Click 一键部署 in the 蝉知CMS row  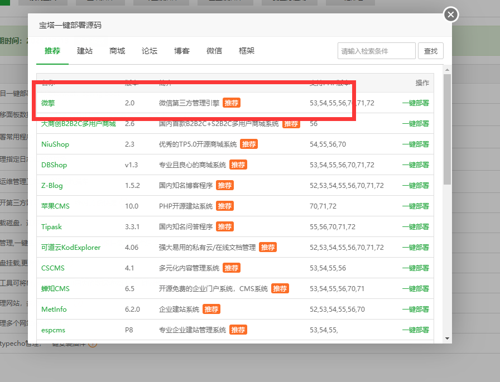point(416,289)
